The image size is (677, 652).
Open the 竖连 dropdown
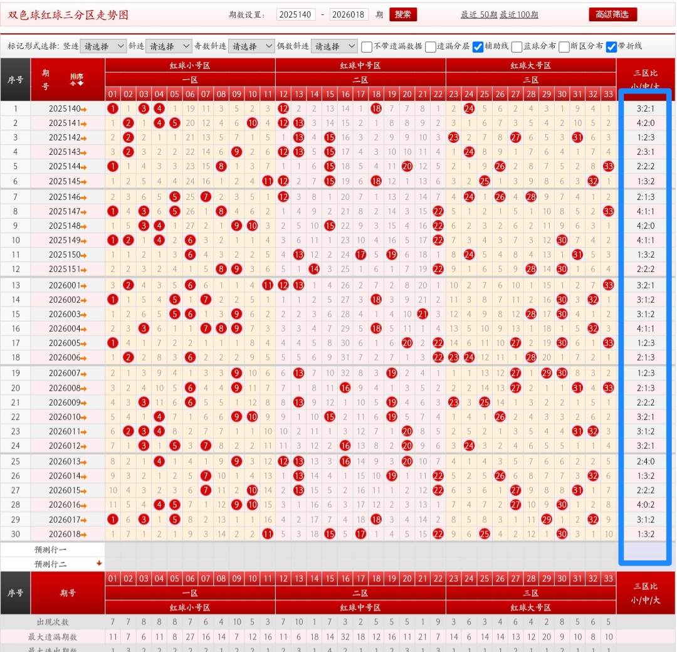[103, 46]
